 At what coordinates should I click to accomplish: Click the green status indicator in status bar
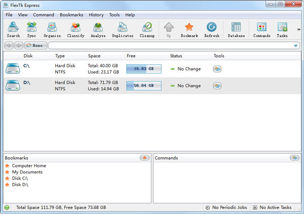point(7,207)
